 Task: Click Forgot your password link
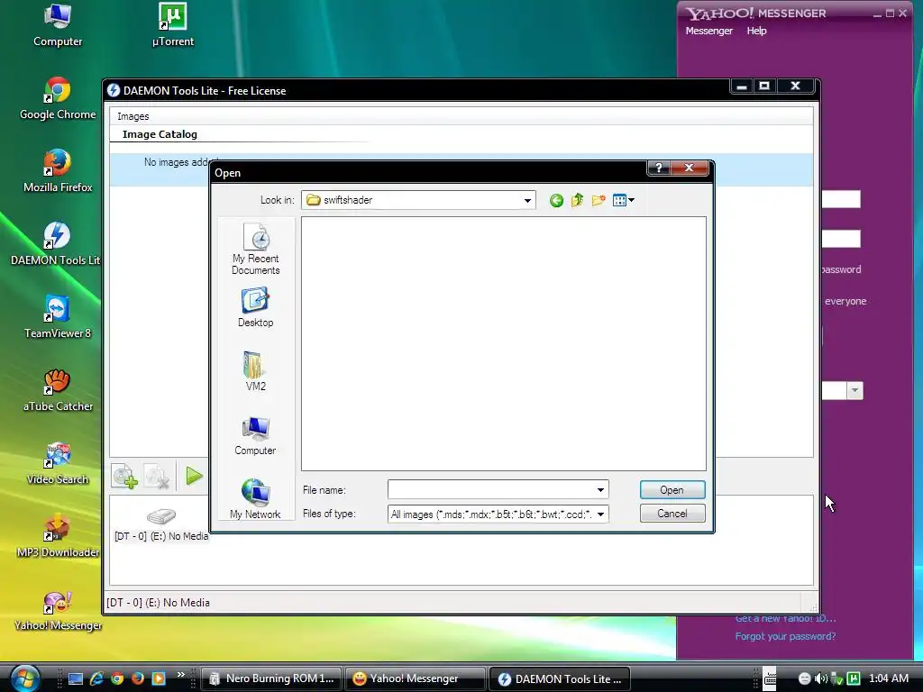click(785, 636)
